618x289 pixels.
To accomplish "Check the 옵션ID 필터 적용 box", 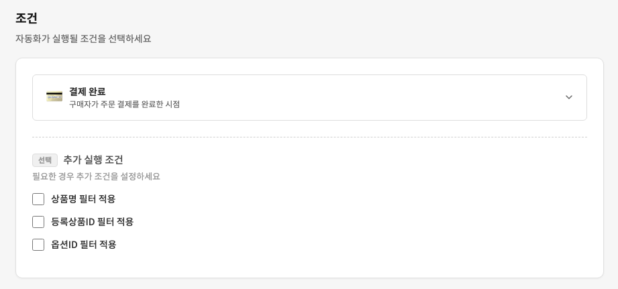I will 38,245.
